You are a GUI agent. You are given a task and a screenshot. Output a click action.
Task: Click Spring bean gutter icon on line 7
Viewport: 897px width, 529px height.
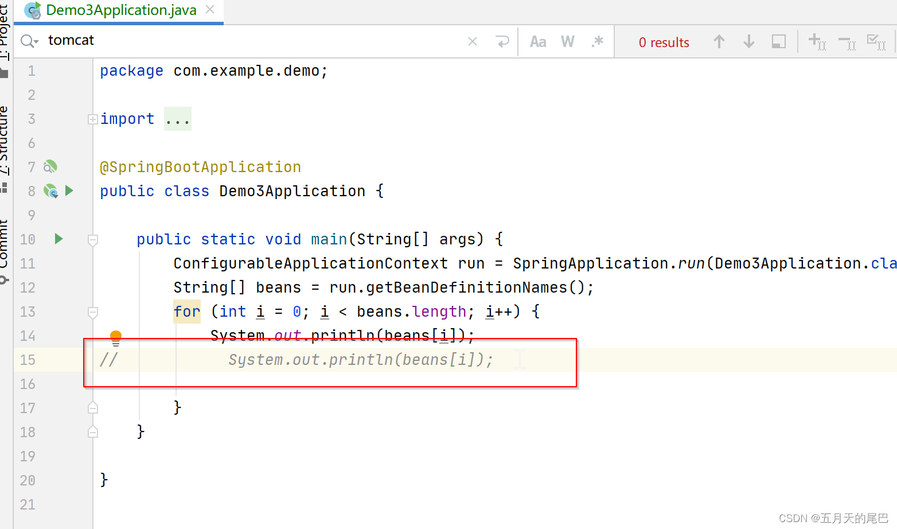pyautogui.click(x=50, y=167)
